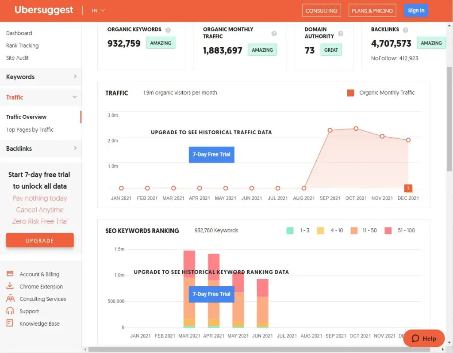Click the Domain Authority info icon
Screen dimensions: 453x353
coord(341,34)
